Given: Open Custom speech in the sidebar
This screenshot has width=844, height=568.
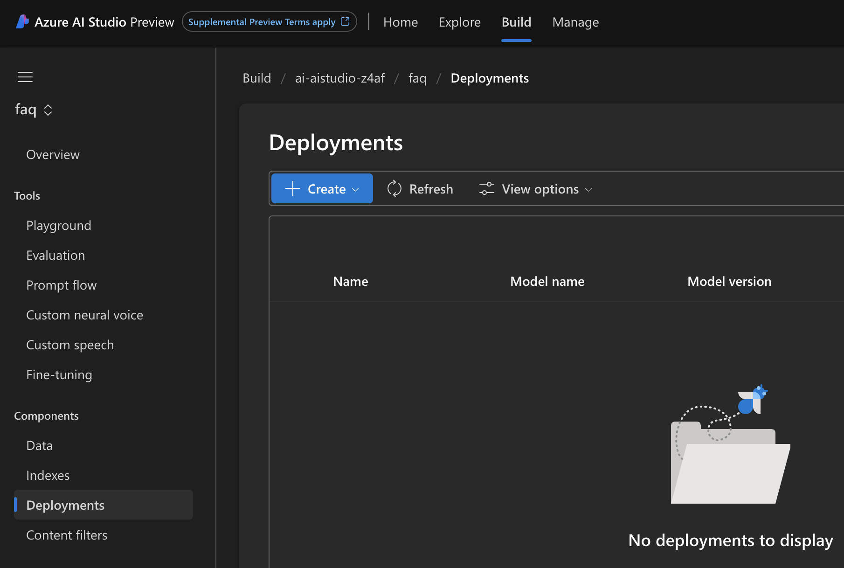Looking at the screenshot, I should coord(70,345).
